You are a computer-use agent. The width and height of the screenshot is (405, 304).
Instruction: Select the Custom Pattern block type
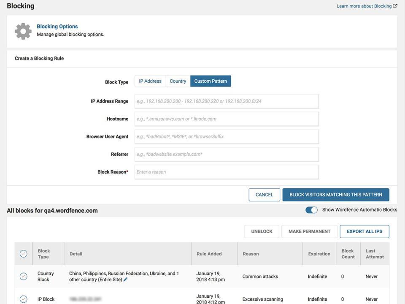click(211, 81)
